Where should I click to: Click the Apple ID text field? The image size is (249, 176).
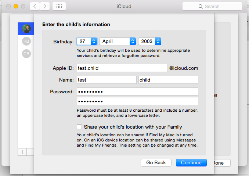pyautogui.click(x=122, y=68)
